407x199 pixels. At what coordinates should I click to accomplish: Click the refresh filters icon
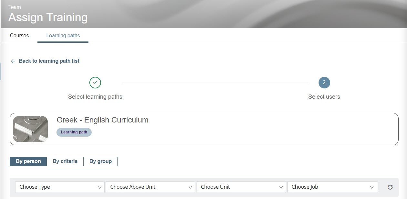tap(390, 187)
